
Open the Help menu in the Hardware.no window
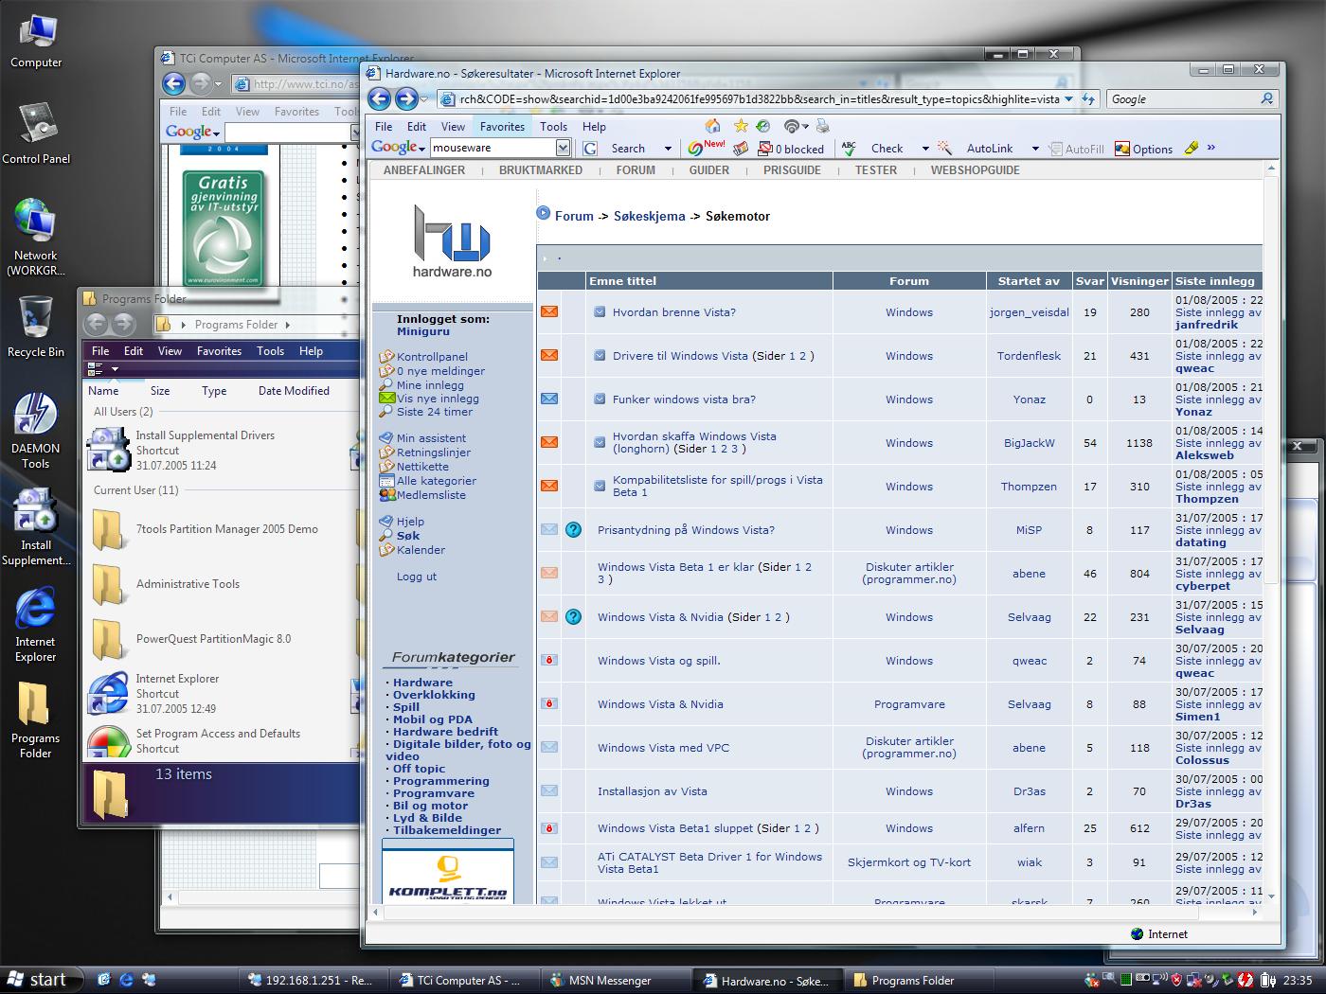click(x=594, y=126)
